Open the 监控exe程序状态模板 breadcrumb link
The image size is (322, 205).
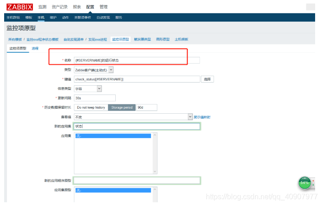tap(43, 39)
